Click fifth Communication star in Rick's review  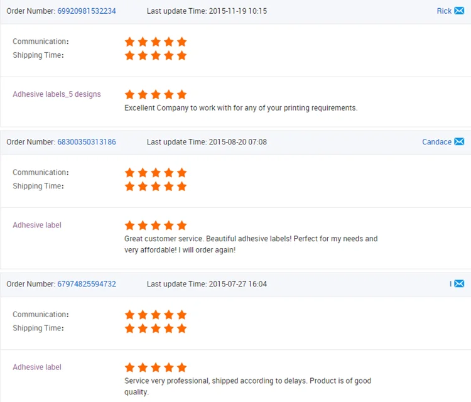[x=182, y=42]
